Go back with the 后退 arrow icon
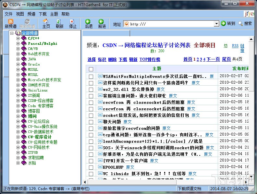This screenshot has width=257, height=194. click(x=88, y=21)
